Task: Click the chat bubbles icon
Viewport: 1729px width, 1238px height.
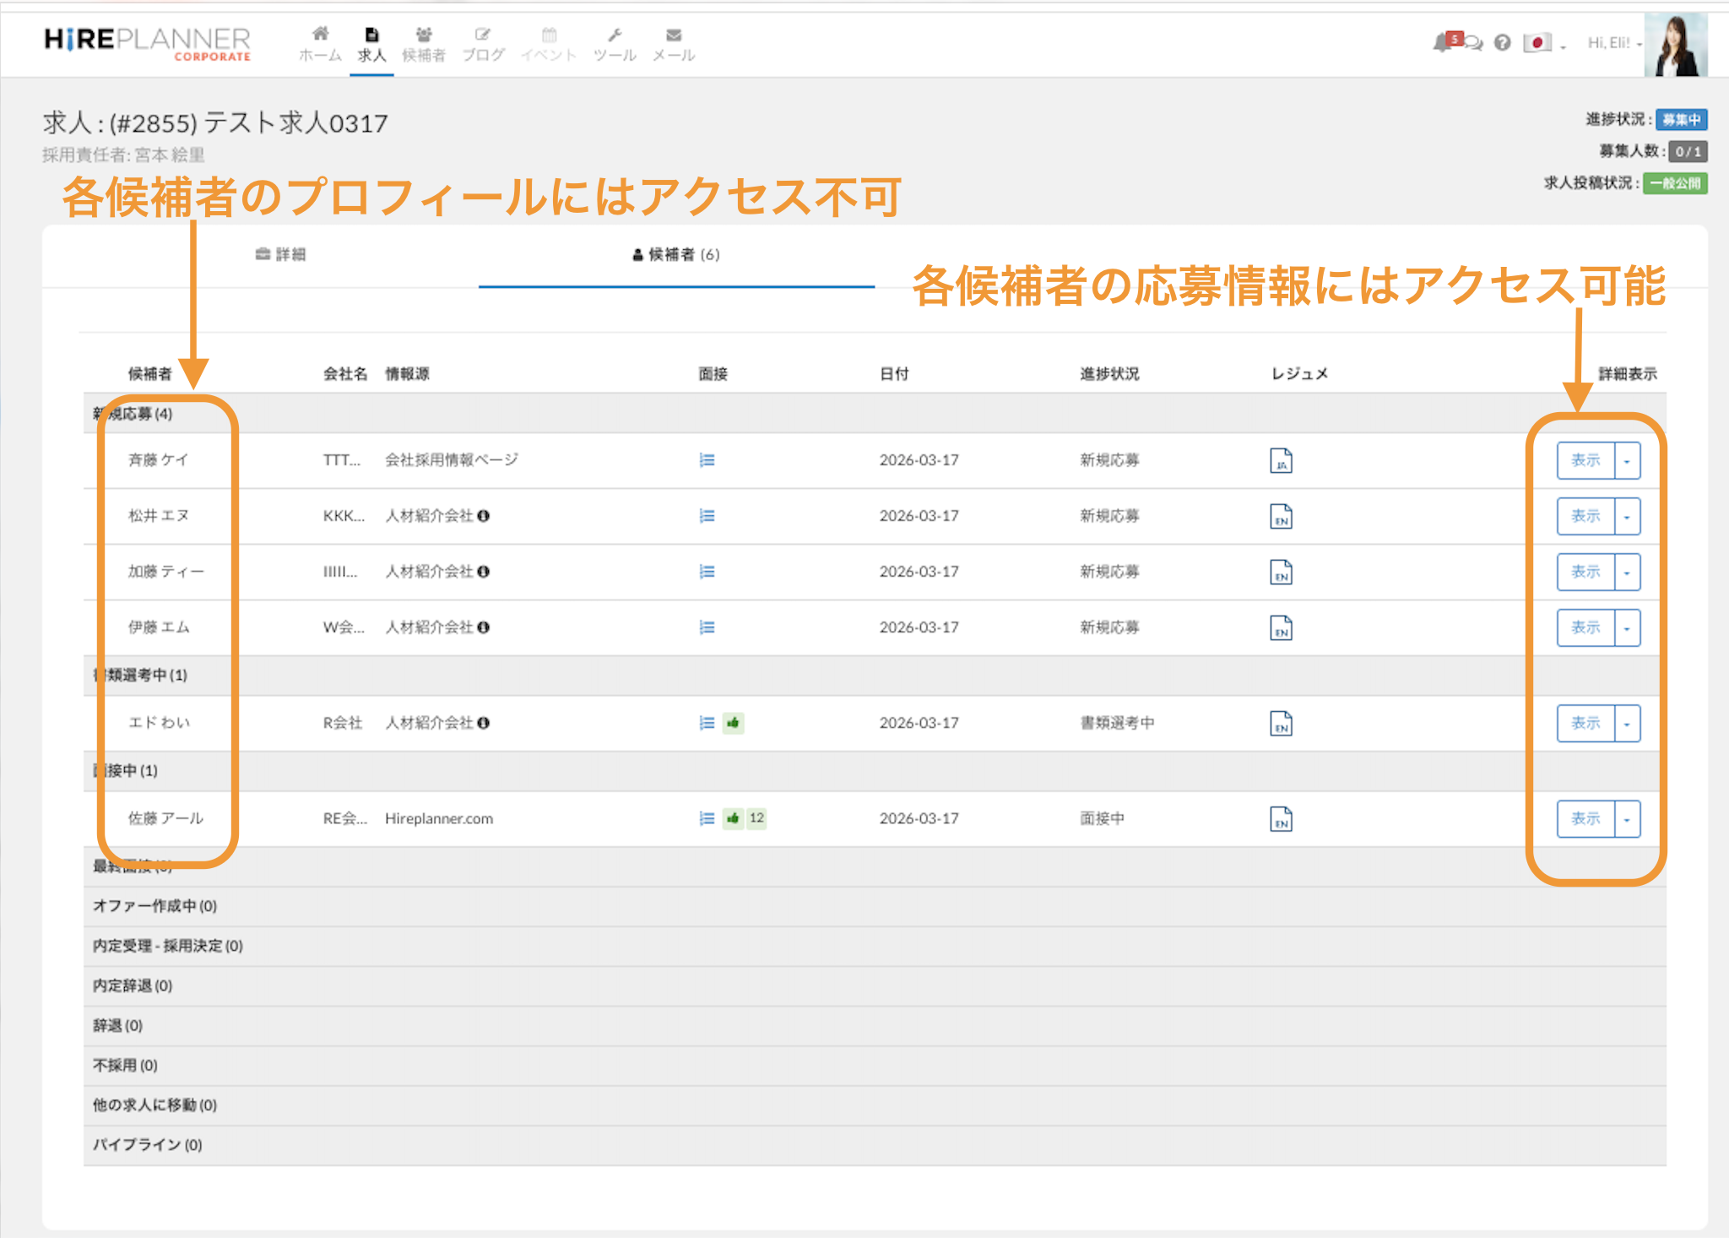Action: 1473,42
